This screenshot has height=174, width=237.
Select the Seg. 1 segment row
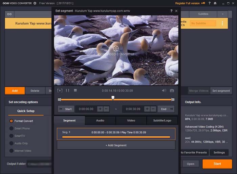click(116, 134)
